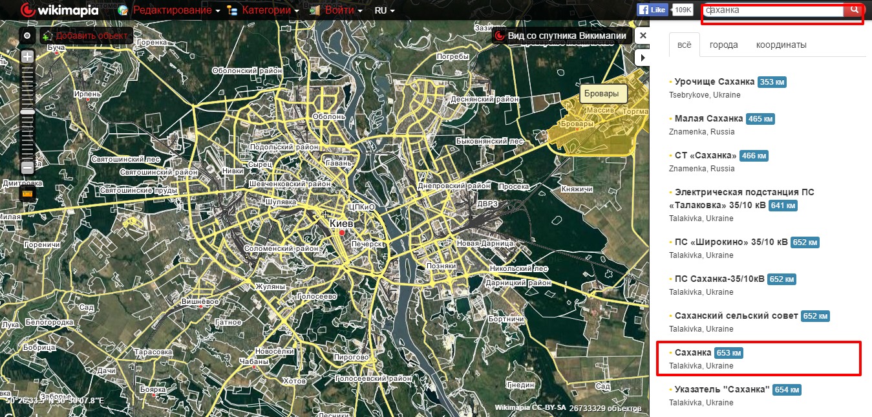Click the 466 км distance badge
The height and width of the screenshot is (417, 872).
[754, 156]
